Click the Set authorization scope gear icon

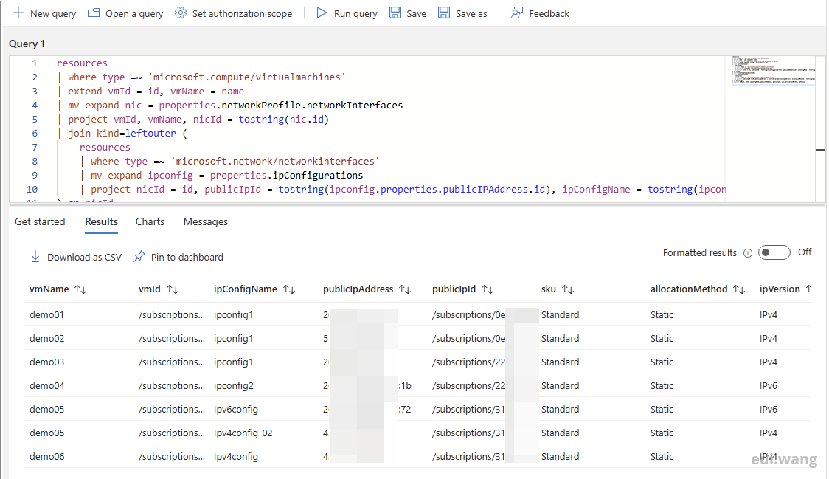[x=180, y=13]
